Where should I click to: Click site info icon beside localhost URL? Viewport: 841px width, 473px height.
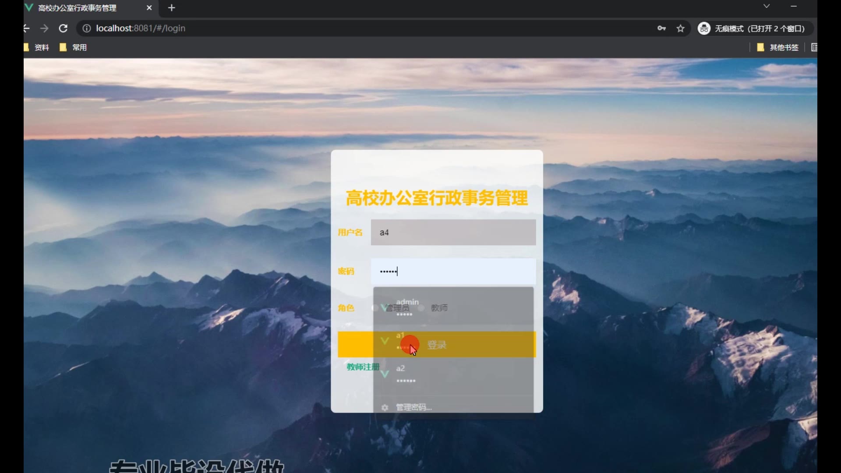[87, 28]
